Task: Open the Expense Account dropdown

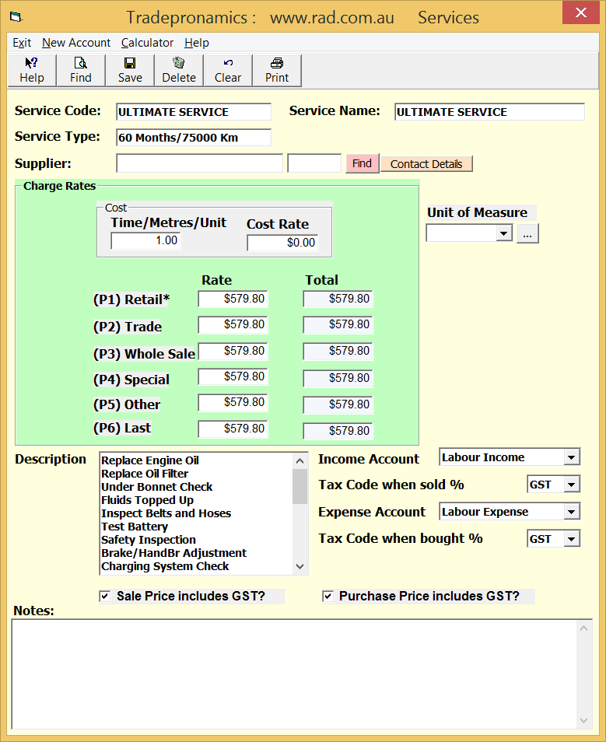Action: coord(572,512)
